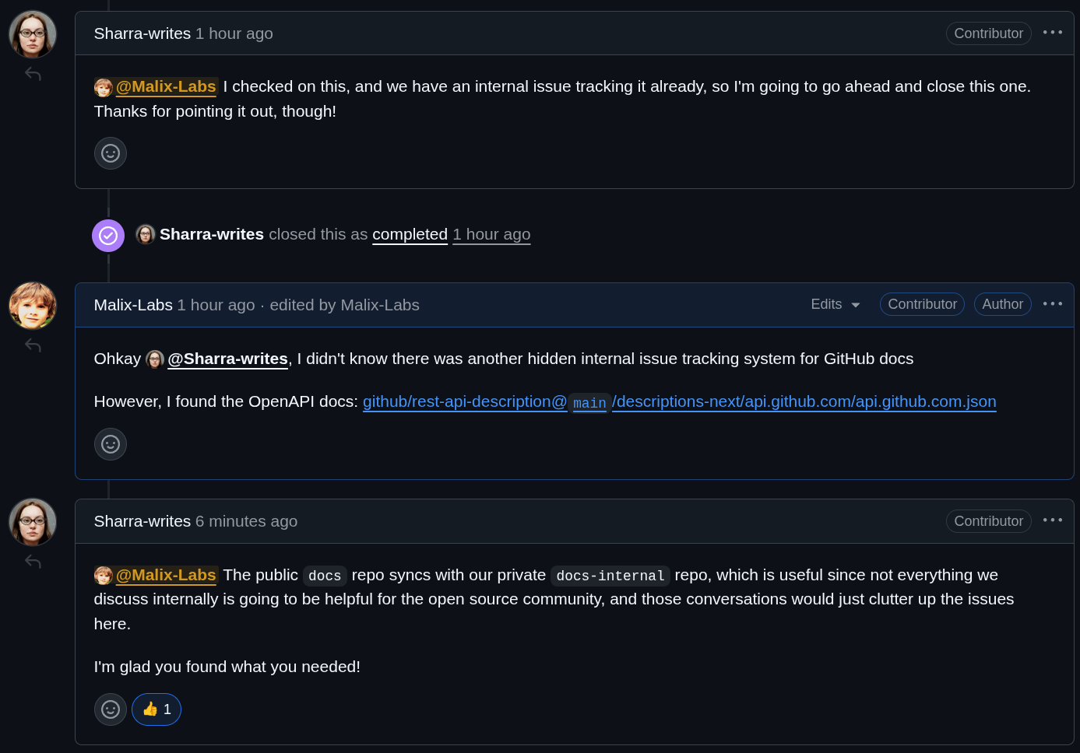
Task: Click '1 hour ago' timestamp in close event
Action: pyautogui.click(x=491, y=234)
